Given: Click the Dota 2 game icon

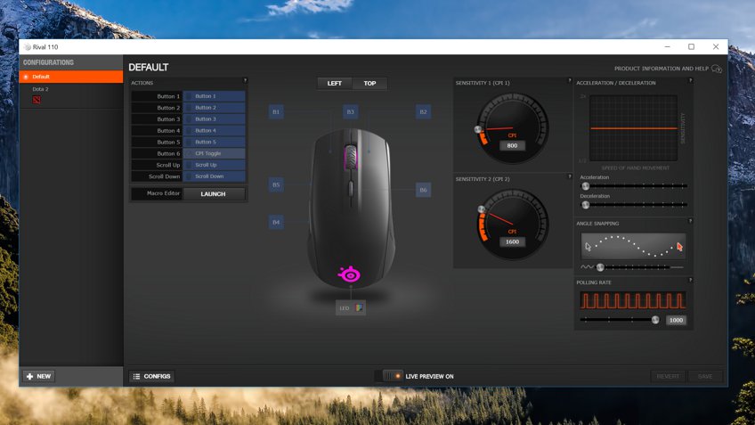Looking at the screenshot, I should tap(37, 100).
